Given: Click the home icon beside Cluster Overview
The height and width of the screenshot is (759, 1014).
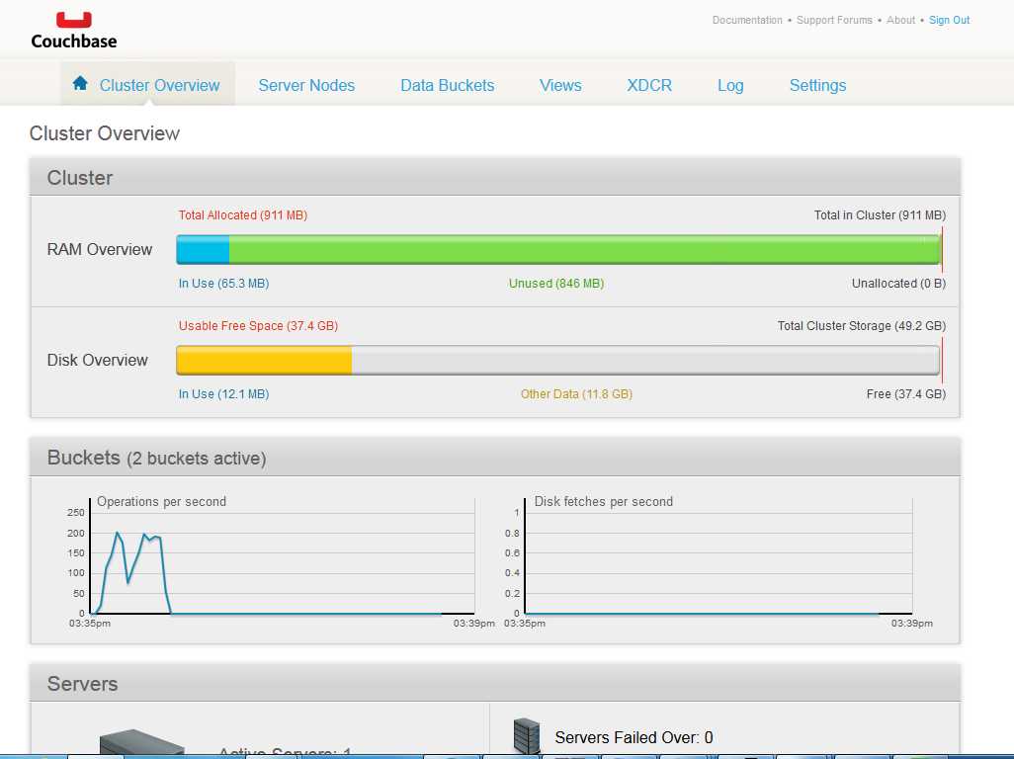Looking at the screenshot, I should (x=80, y=83).
